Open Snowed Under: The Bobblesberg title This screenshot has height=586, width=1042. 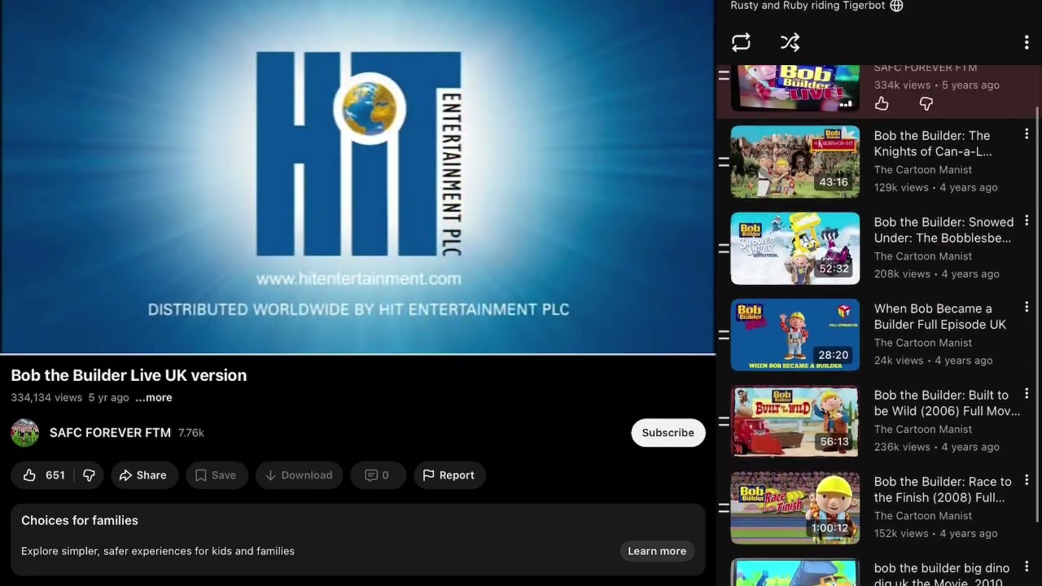[943, 230]
